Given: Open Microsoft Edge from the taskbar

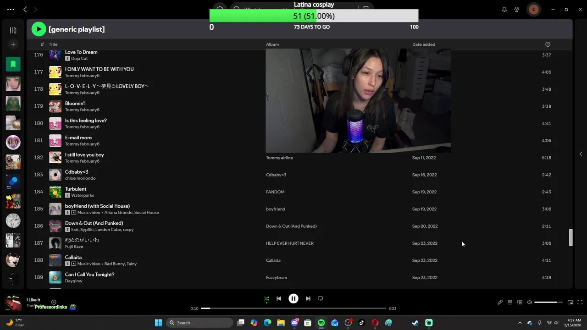Looking at the screenshot, I should click(x=267, y=323).
